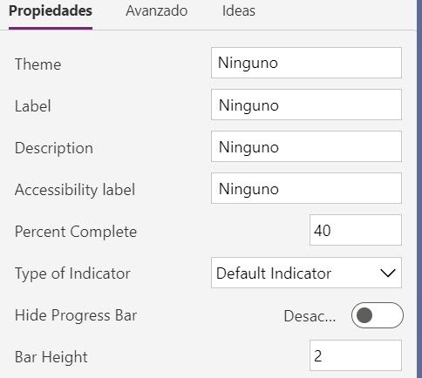Click the Percent Complete field showing 40
This screenshot has width=422, height=378.
coord(356,230)
